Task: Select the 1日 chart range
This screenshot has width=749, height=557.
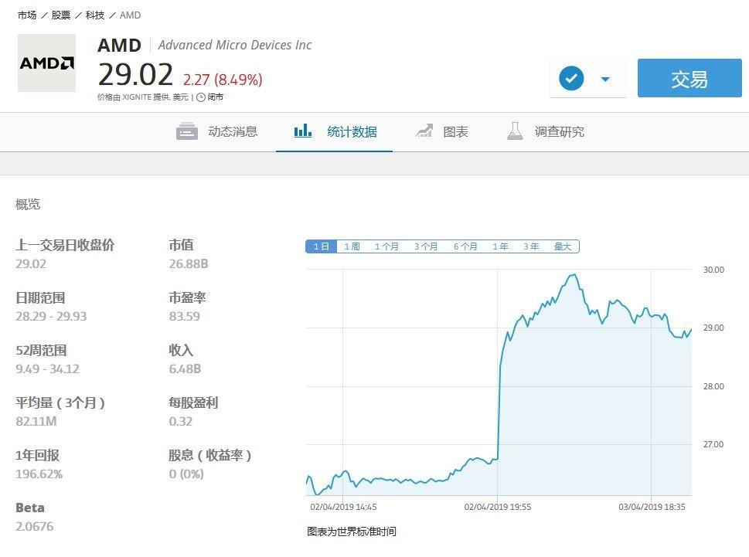Action: point(322,246)
